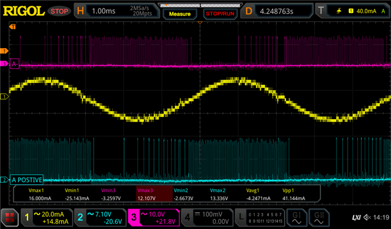Toggle channel 2 7.10V
391x229 pixels.
(100, 217)
